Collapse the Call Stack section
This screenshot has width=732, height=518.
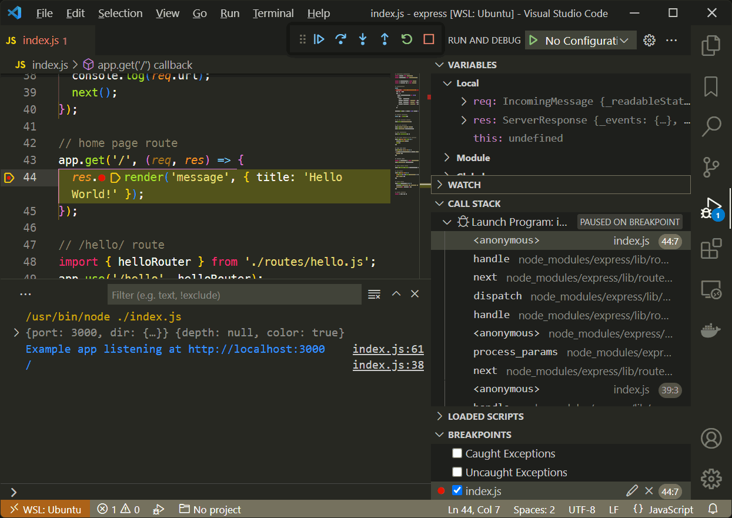coord(440,203)
